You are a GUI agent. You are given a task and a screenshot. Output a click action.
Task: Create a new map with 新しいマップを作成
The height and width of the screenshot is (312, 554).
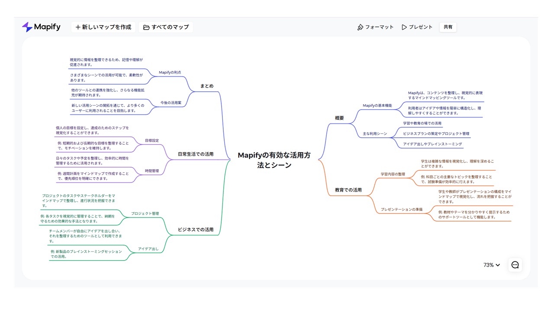[x=103, y=27]
